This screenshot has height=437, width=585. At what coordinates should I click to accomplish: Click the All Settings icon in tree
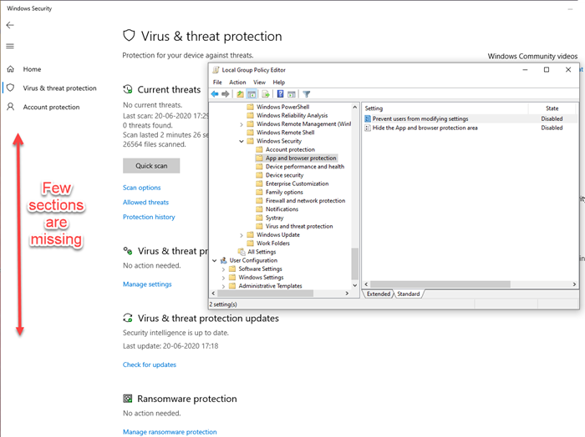tap(242, 252)
